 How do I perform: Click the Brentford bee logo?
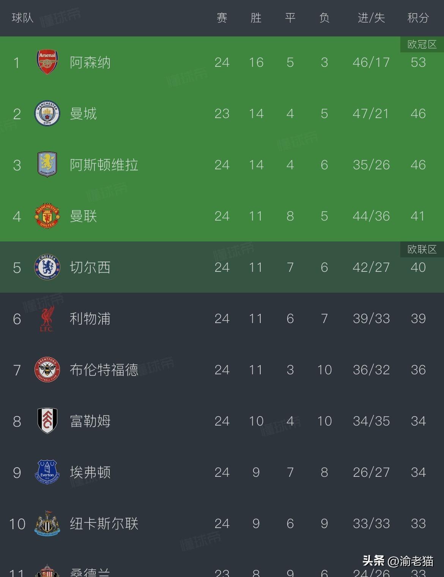47,370
